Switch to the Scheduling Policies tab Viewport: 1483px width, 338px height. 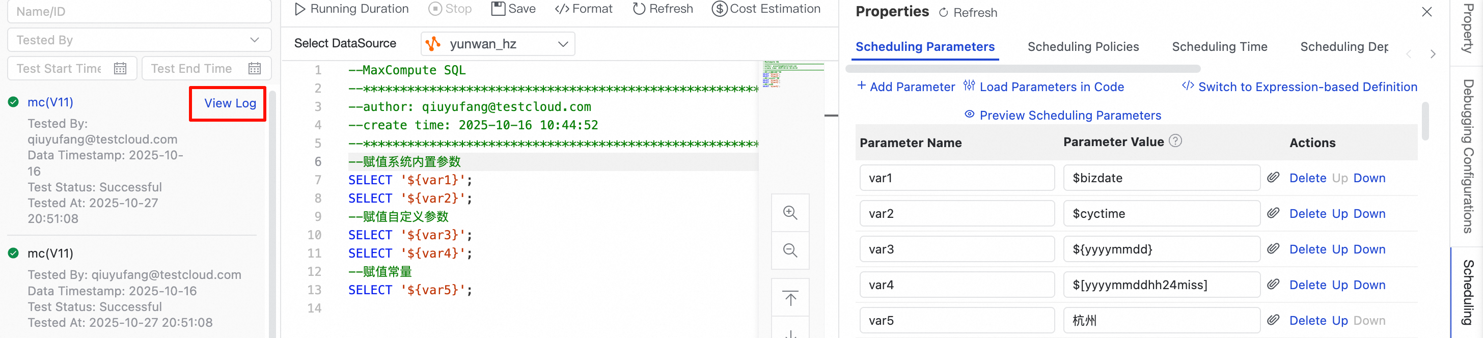click(1083, 47)
